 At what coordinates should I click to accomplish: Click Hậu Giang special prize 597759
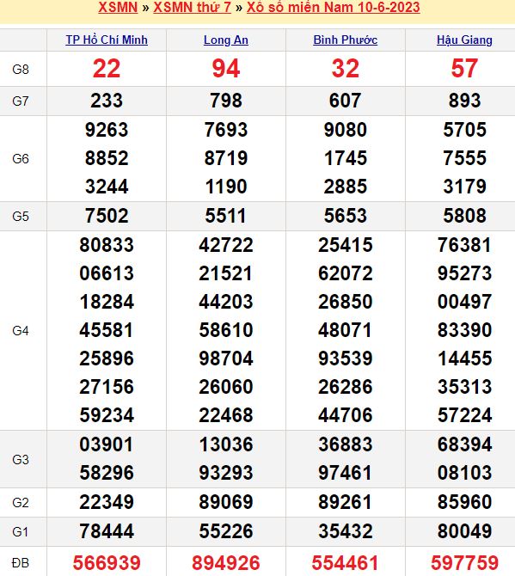(464, 562)
